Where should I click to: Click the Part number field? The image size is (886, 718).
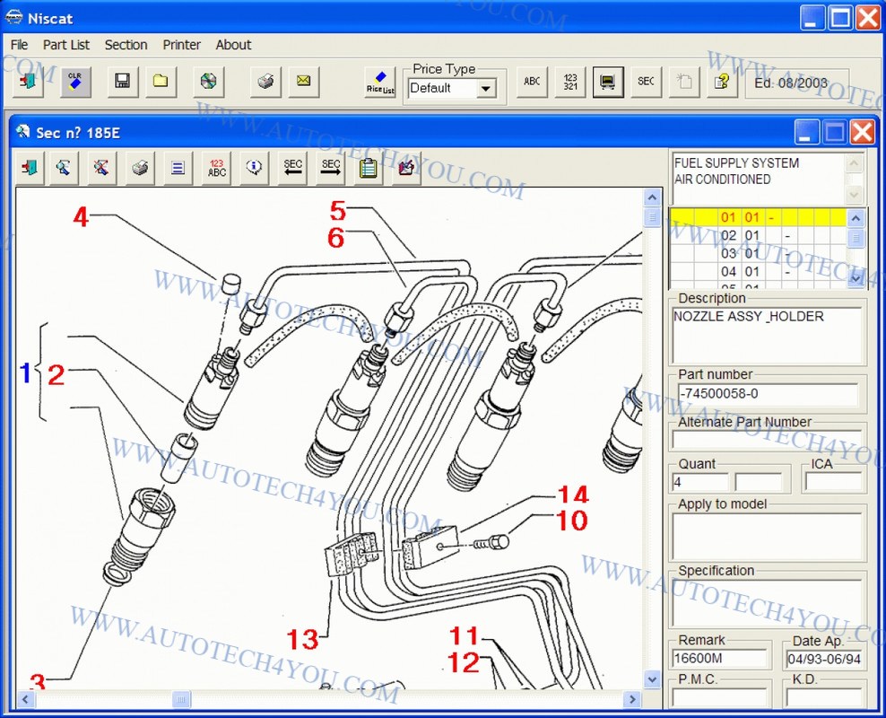click(767, 394)
